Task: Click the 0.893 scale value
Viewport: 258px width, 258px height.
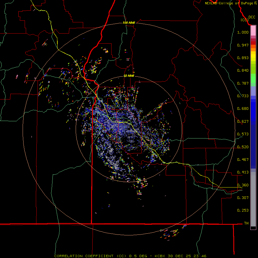Action: tap(243, 58)
